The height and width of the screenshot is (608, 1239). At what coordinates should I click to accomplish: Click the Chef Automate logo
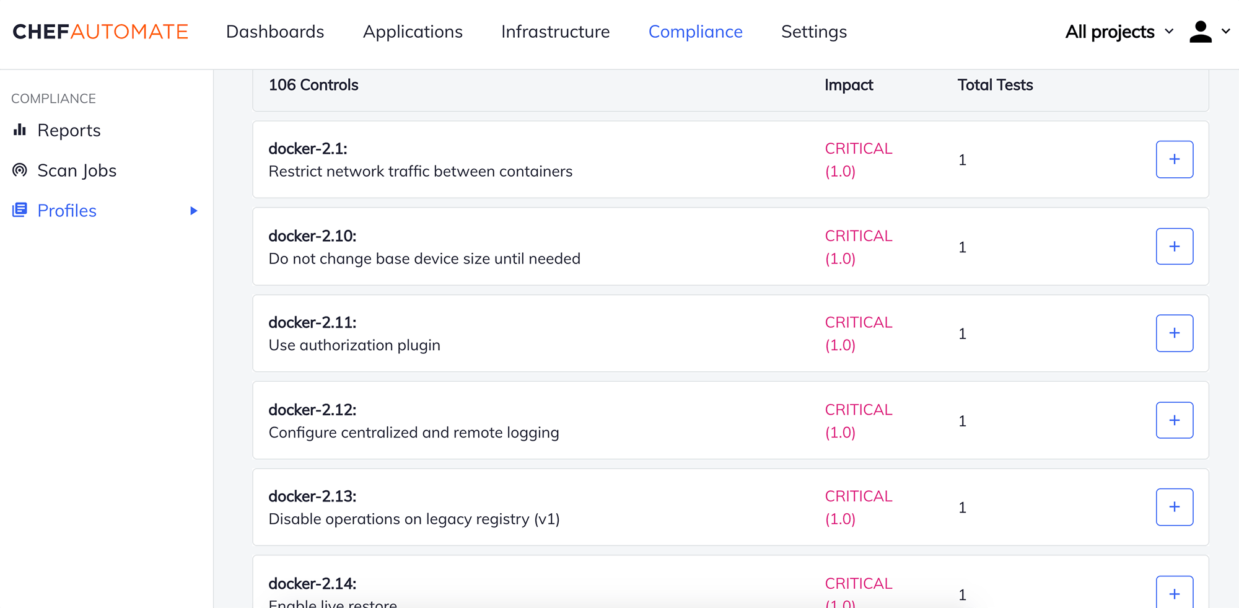point(99,31)
